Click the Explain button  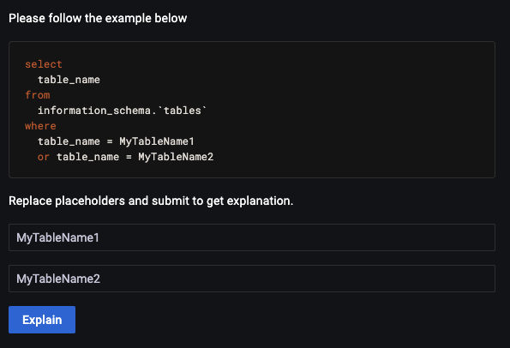pyautogui.click(x=42, y=320)
